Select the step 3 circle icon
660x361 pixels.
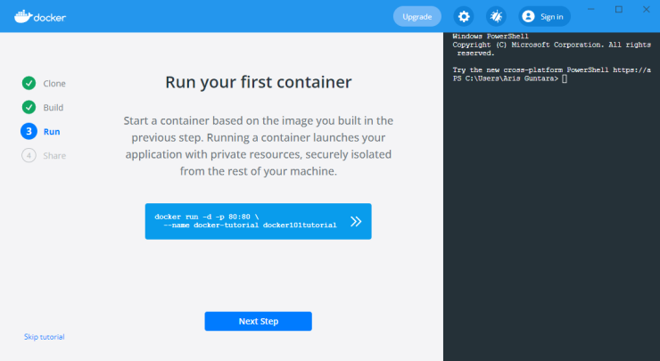tap(29, 131)
